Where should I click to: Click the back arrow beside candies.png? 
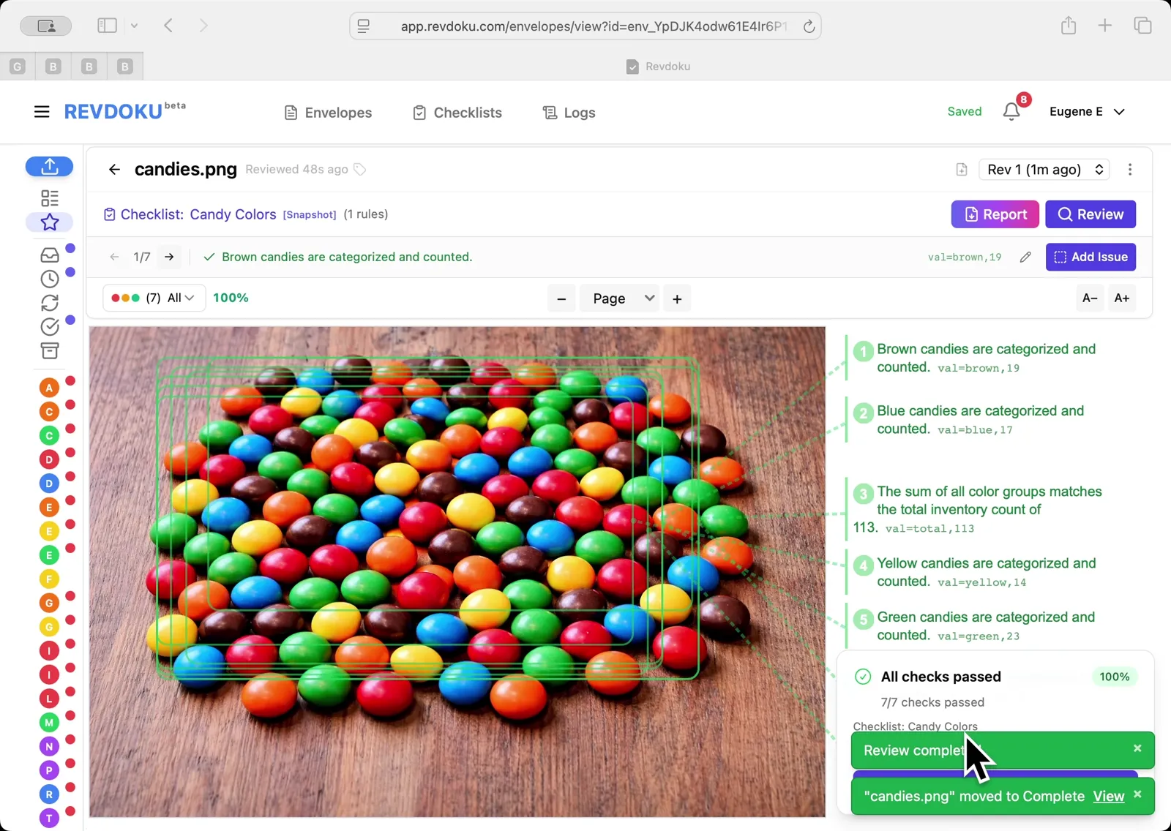(114, 170)
